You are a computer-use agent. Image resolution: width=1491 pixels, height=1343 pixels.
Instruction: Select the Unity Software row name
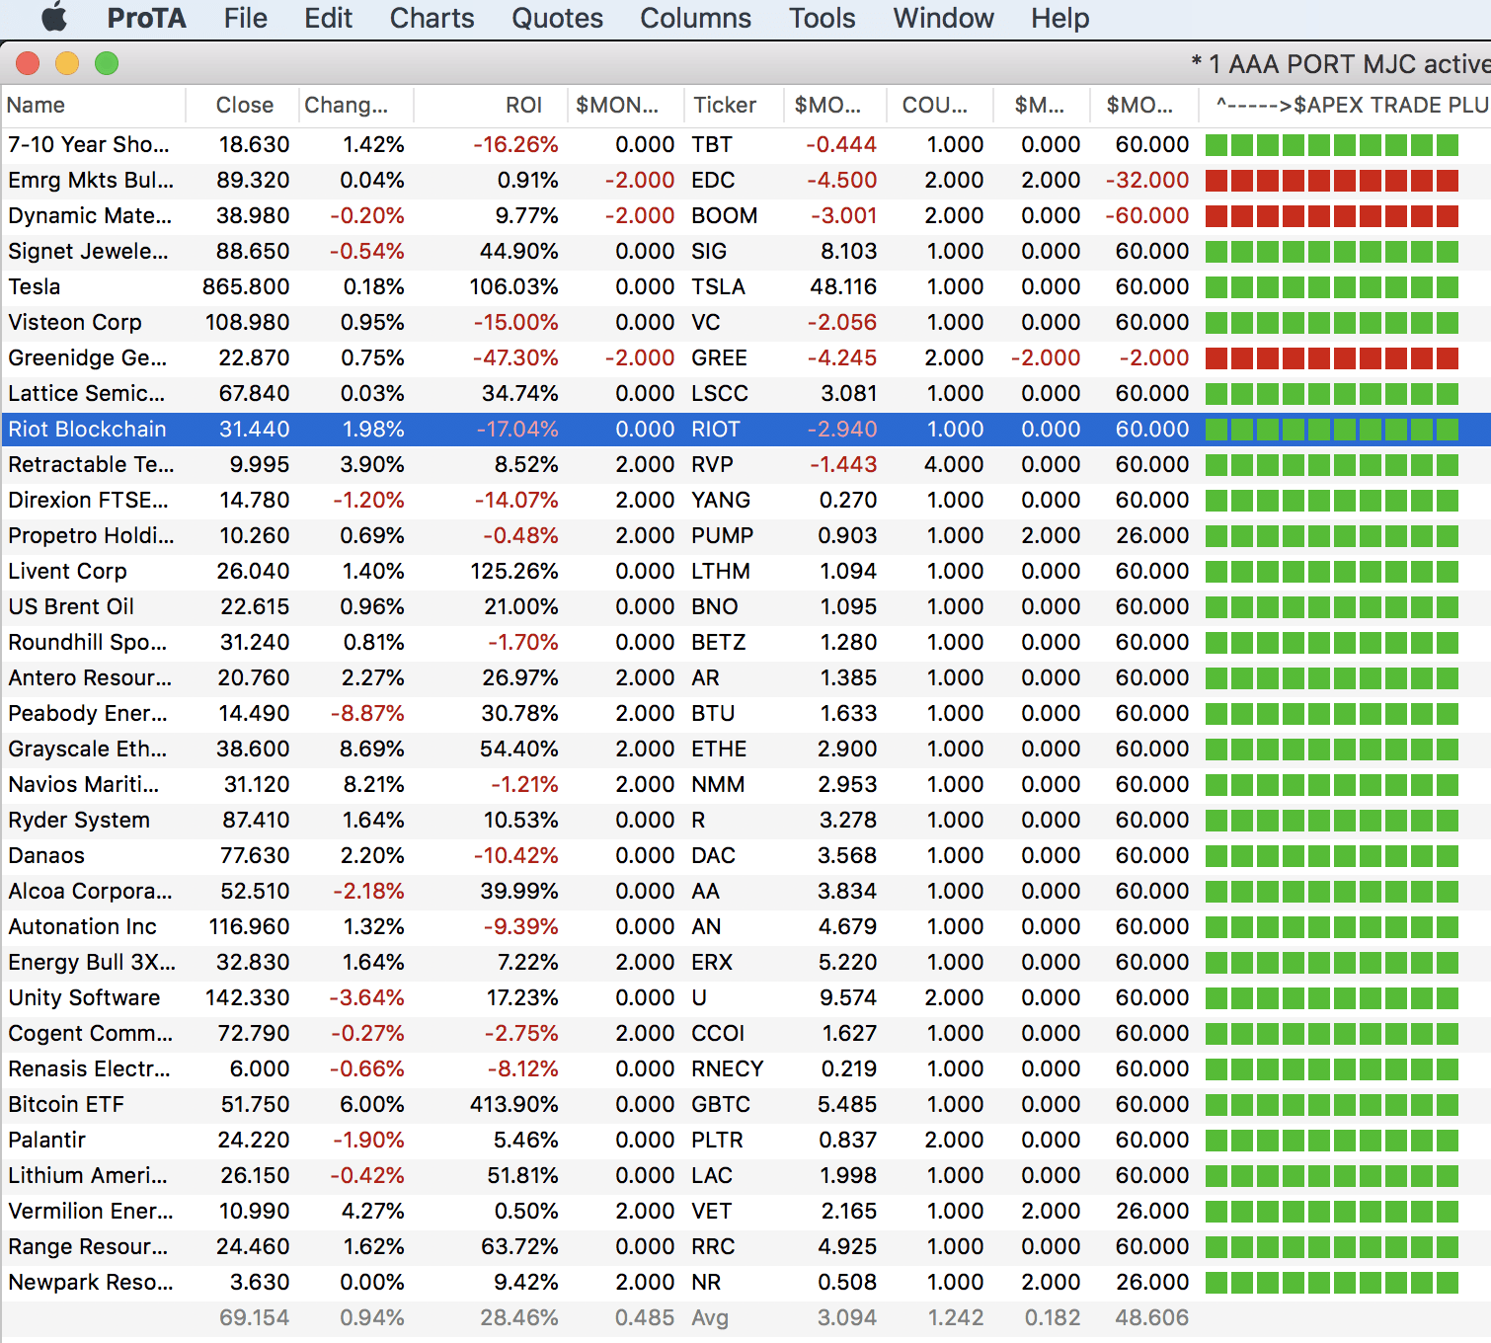coord(84,998)
